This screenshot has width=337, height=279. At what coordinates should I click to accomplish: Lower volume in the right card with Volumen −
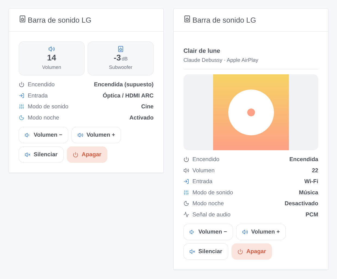click(x=208, y=232)
